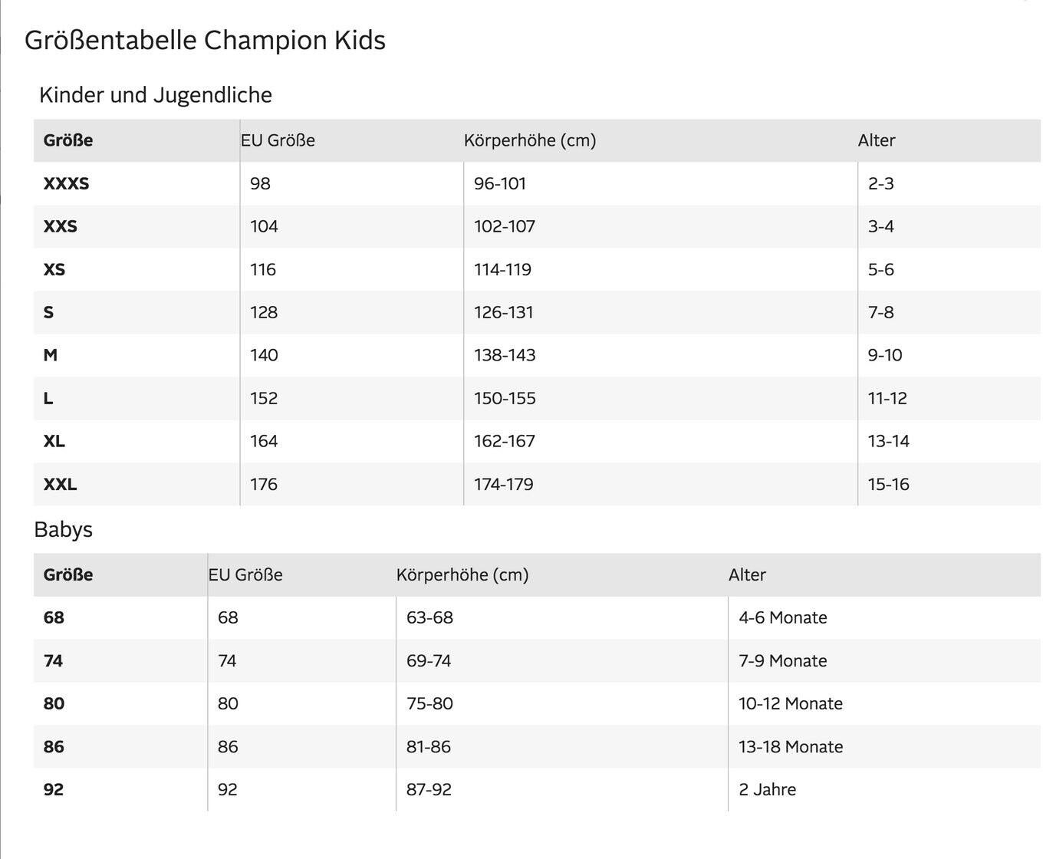This screenshot has height=859, width=1043.
Task: Click the Größentabelle Champion Kids heading
Action: click(x=205, y=40)
